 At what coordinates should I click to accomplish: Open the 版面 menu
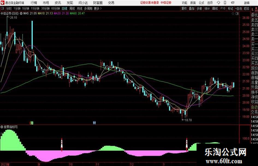[x=193, y=3]
